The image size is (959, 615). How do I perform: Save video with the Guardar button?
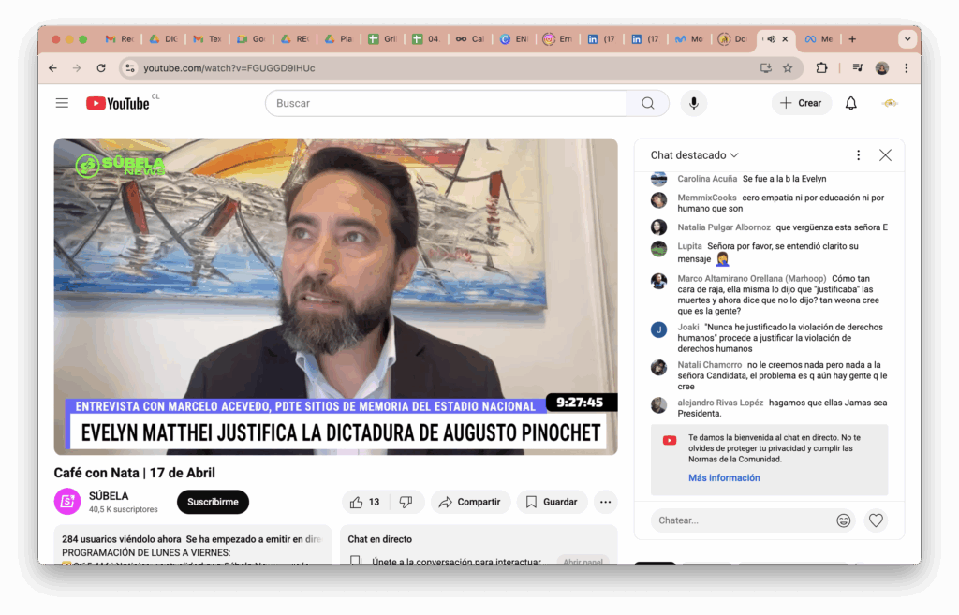(x=552, y=502)
